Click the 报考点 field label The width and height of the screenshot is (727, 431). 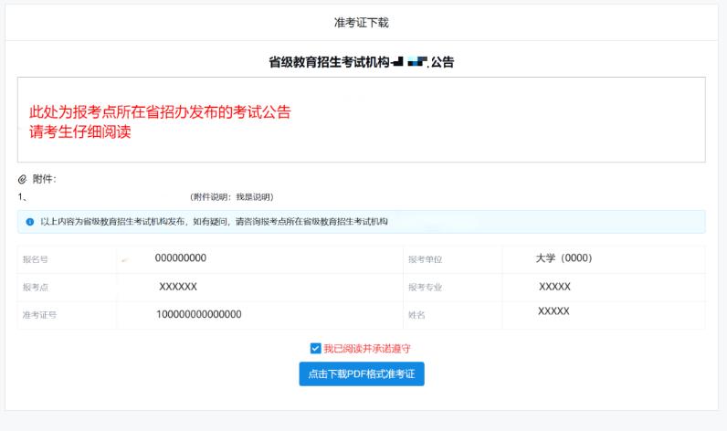pyautogui.click(x=36, y=288)
